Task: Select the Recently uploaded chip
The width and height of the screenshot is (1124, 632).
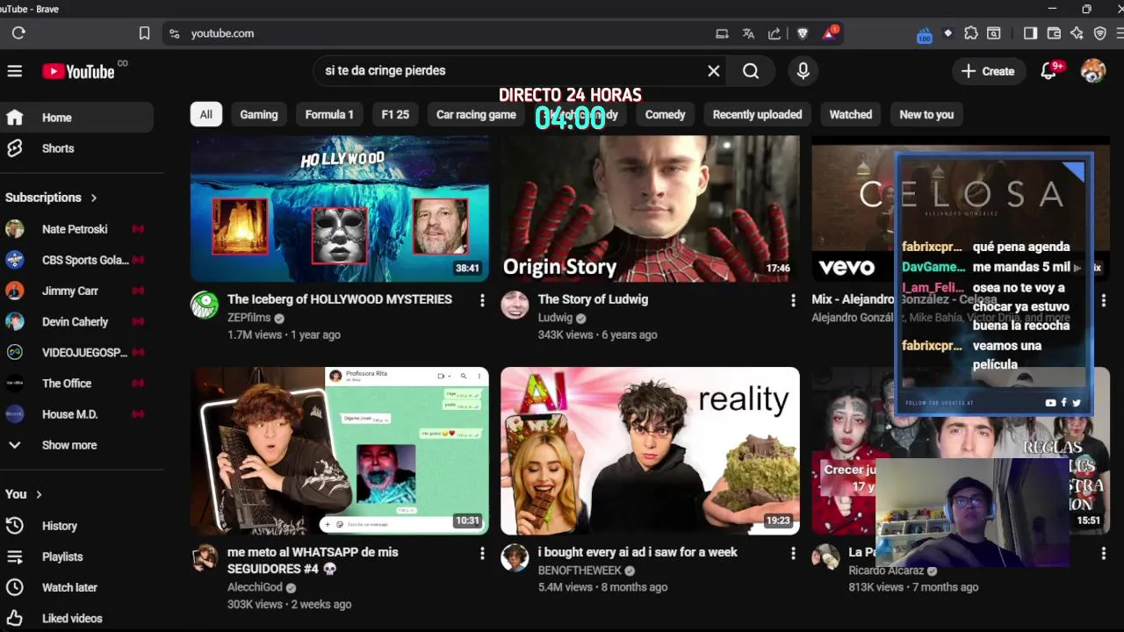Action: pos(757,114)
